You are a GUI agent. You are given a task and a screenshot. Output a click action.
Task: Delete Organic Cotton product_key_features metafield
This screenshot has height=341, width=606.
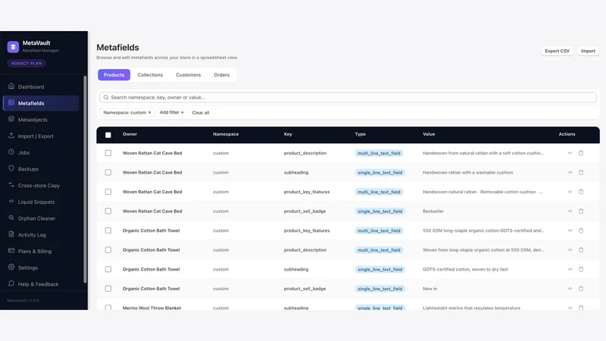point(581,230)
